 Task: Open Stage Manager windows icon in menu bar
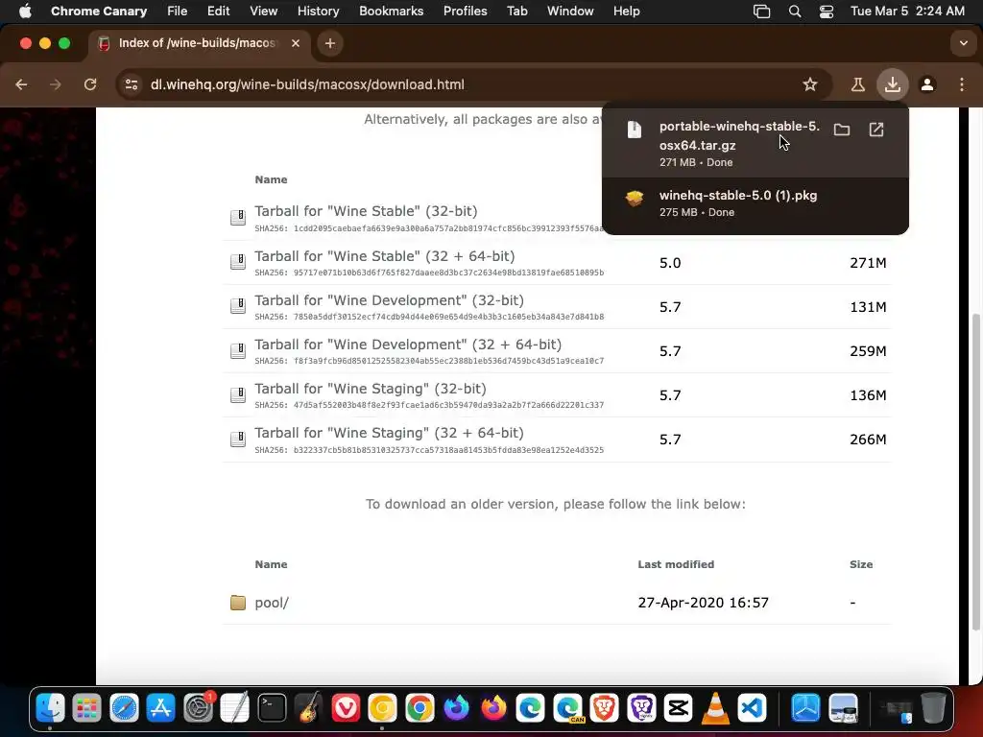761,12
